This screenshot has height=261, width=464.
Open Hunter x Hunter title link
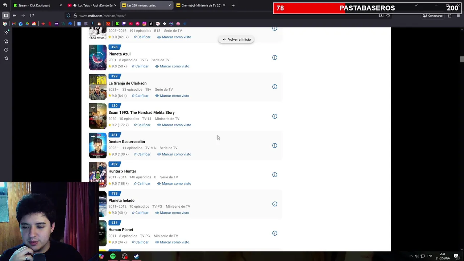[x=122, y=171]
